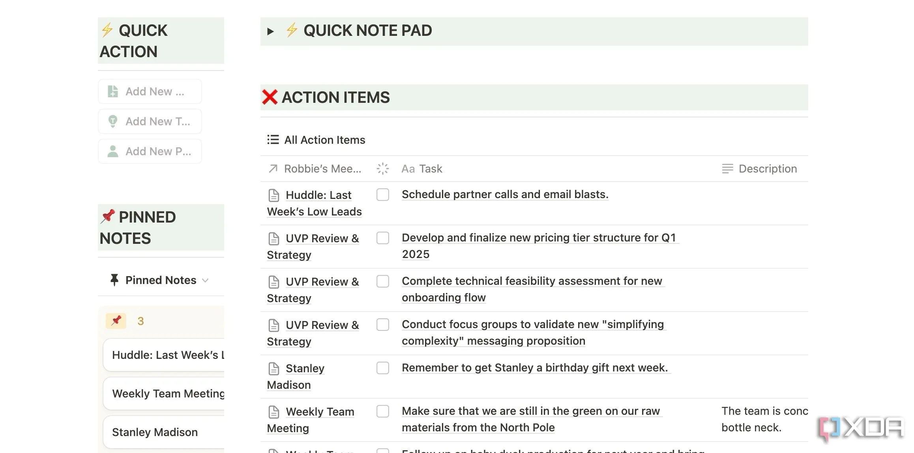Viewport: 914px width, 453px height.
Task: Click the page icon next to Weekly Team Meeting
Action: pos(273,412)
